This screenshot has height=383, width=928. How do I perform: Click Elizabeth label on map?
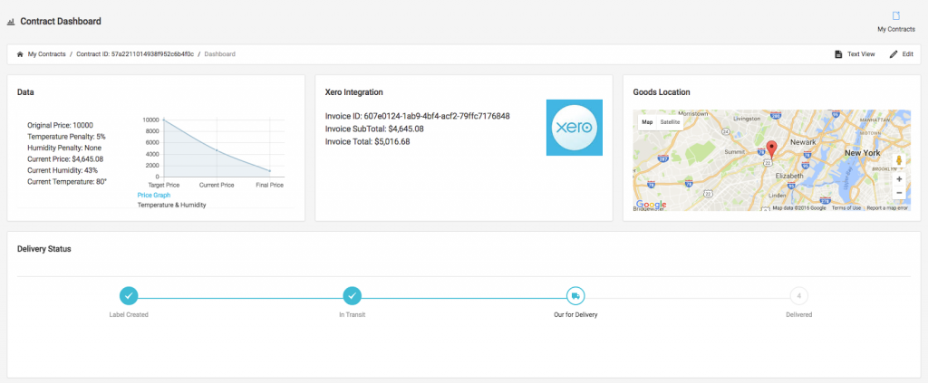click(x=789, y=176)
